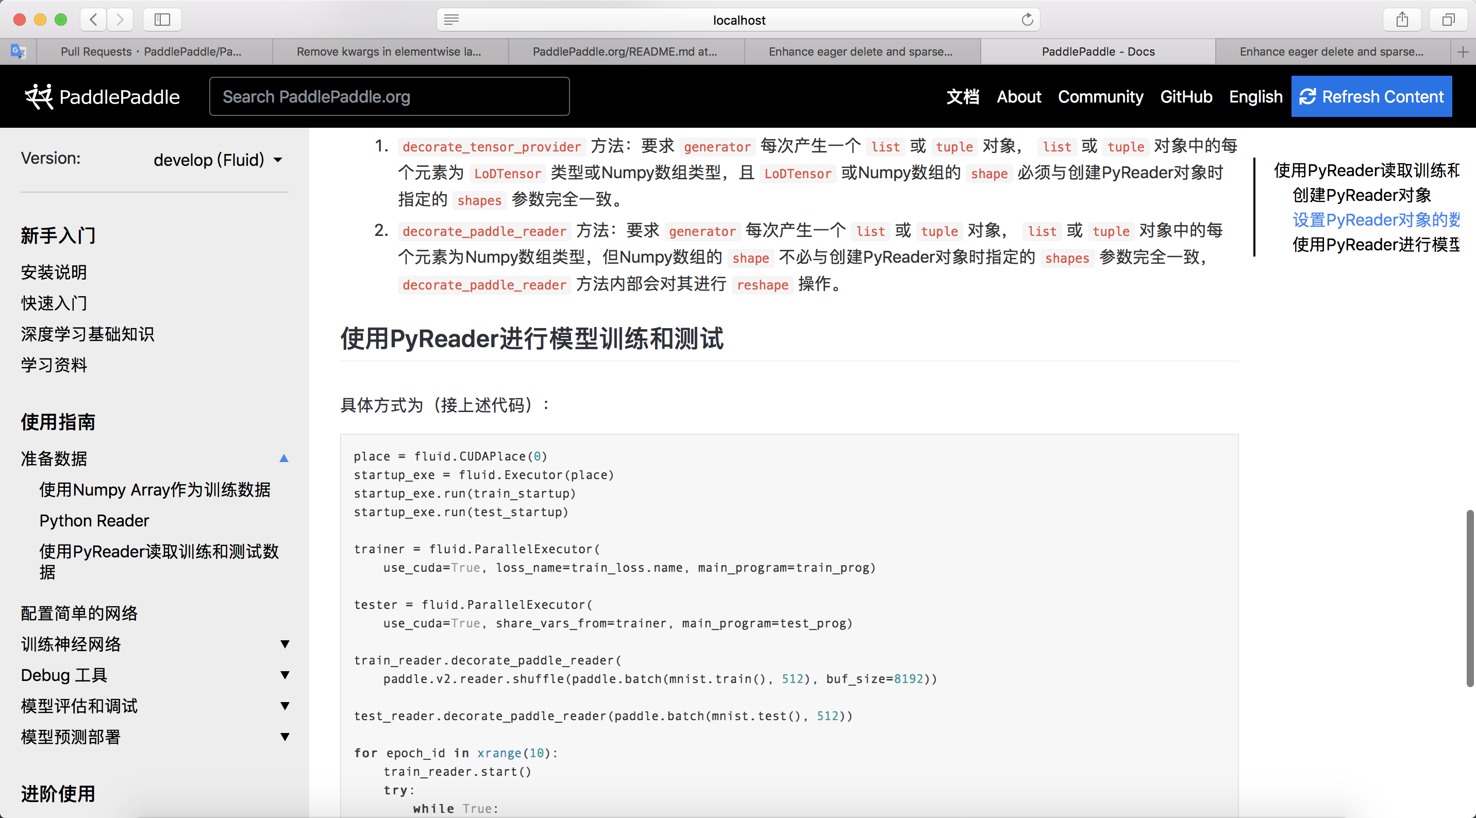The height and width of the screenshot is (818, 1476).
Task: Click 准备数据 sidebar label
Action: pyautogui.click(x=53, y=458)
